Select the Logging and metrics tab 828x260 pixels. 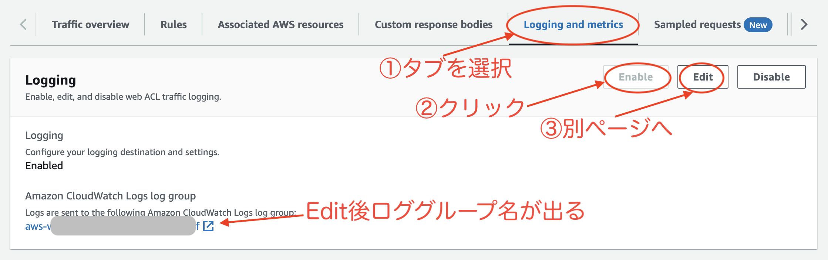tap(573, 25)
